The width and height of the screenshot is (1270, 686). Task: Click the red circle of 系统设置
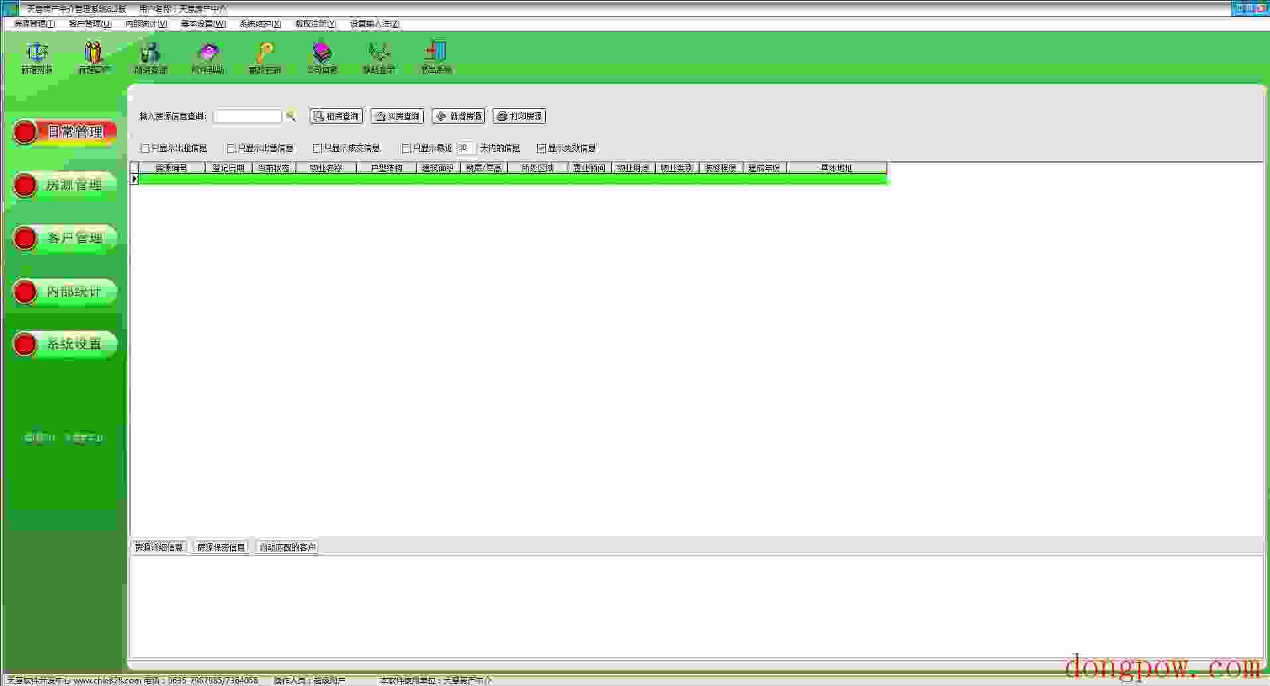point(25,344)
